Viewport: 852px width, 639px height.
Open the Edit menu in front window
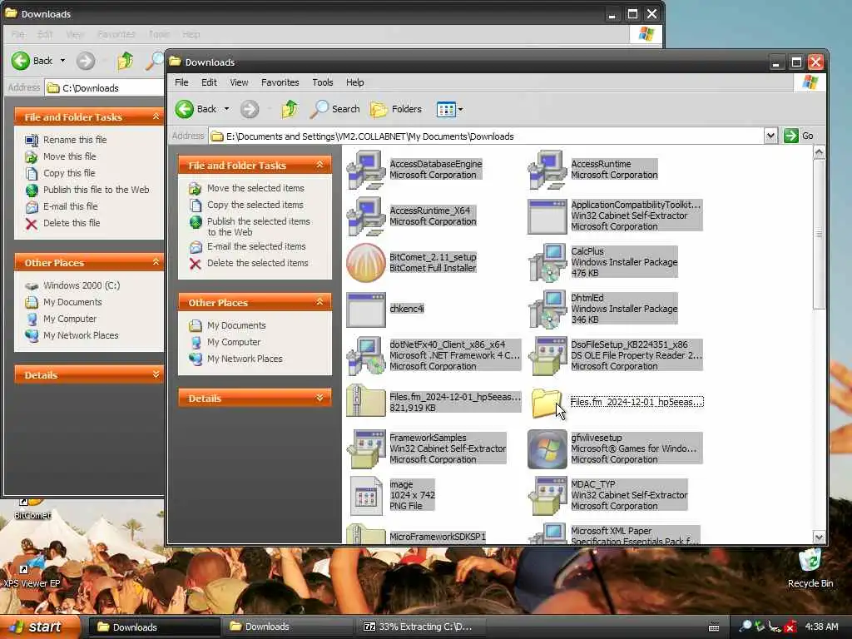pos(209,82)
